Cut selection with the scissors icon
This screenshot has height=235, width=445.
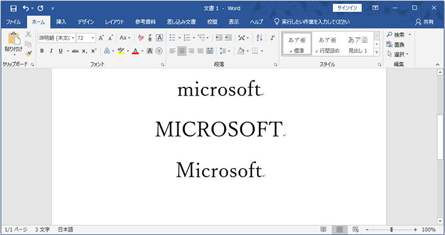click(x=28, y=34)
